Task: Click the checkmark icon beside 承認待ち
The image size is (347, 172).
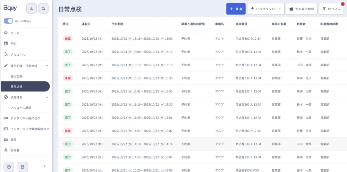Action: [6, 97]
